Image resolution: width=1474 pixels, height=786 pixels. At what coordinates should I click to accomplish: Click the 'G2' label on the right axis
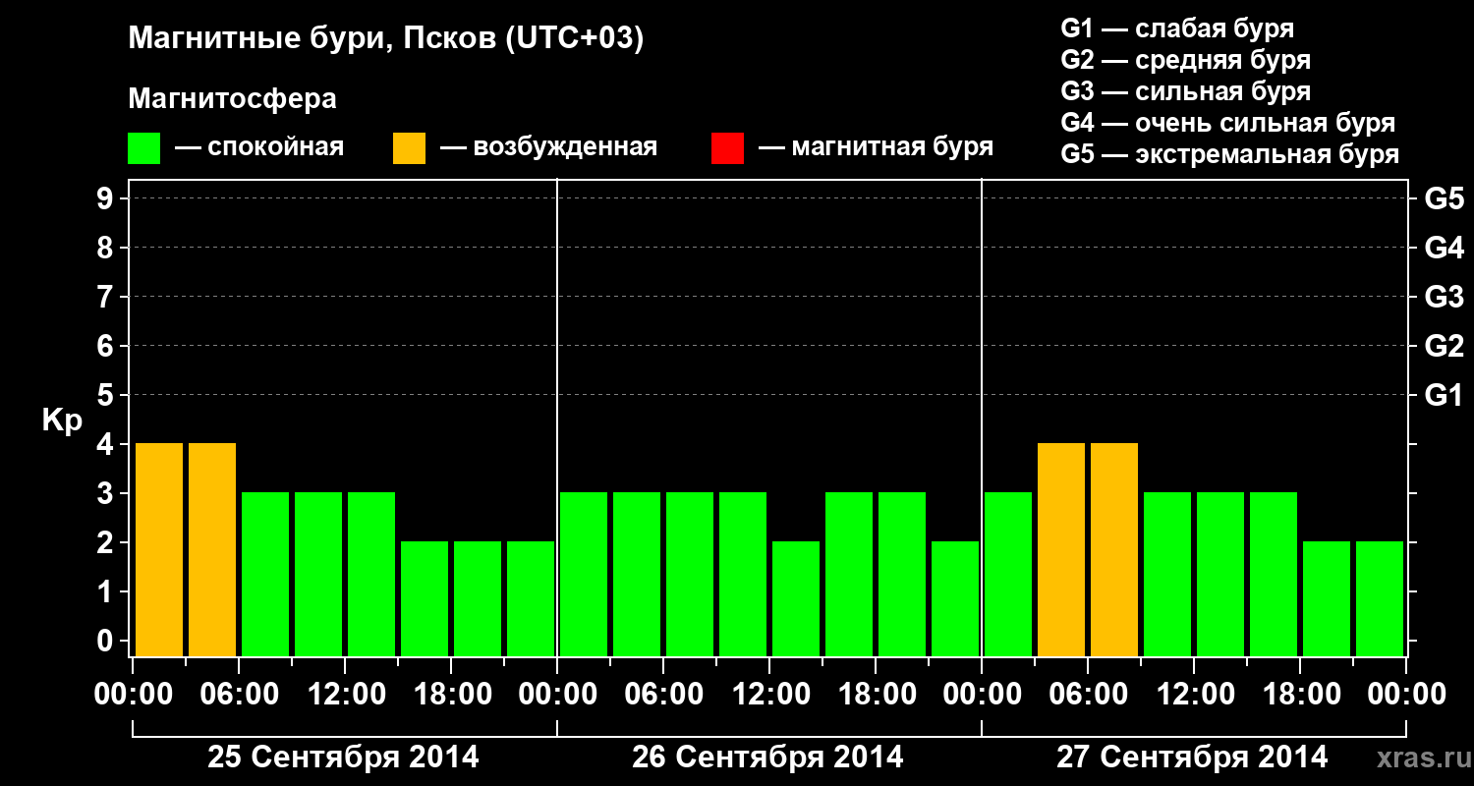1444,346
